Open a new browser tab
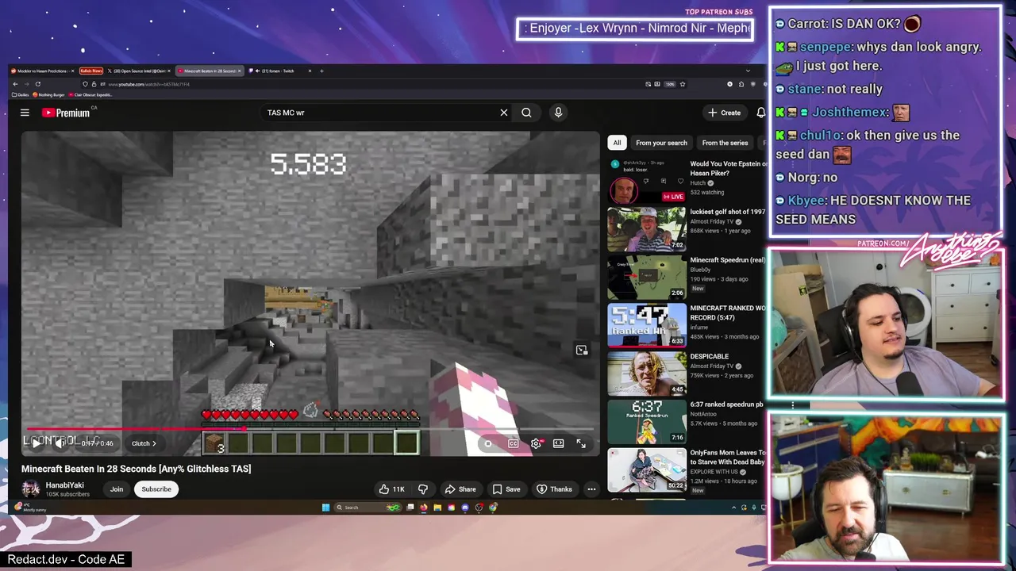Screen dimensions: 1016x571 [x=321, y=71]
